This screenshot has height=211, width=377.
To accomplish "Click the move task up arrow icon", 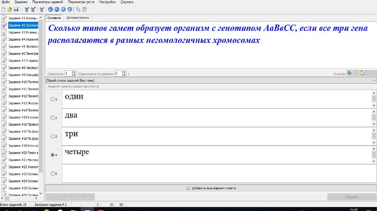I will (x=51, y=9).
